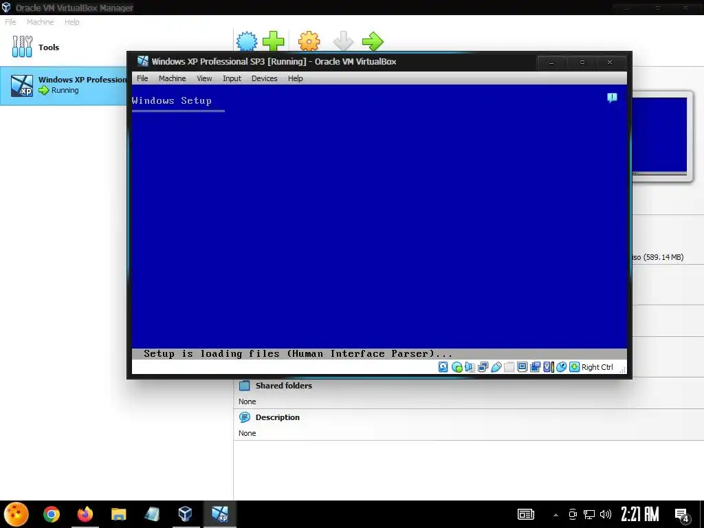Screen dimensions: 704x528
Task: Click the mouse integration status icon
Action: (561, 367)
